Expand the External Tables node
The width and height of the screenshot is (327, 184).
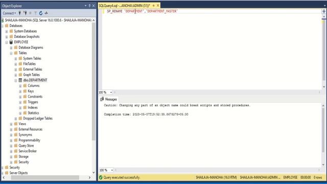pyautogui.click(x=16, y=70)
